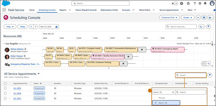Viewport: 216px width, 106px height.
Task: Open the App Launcher grid icon
Action: [4, 10]
